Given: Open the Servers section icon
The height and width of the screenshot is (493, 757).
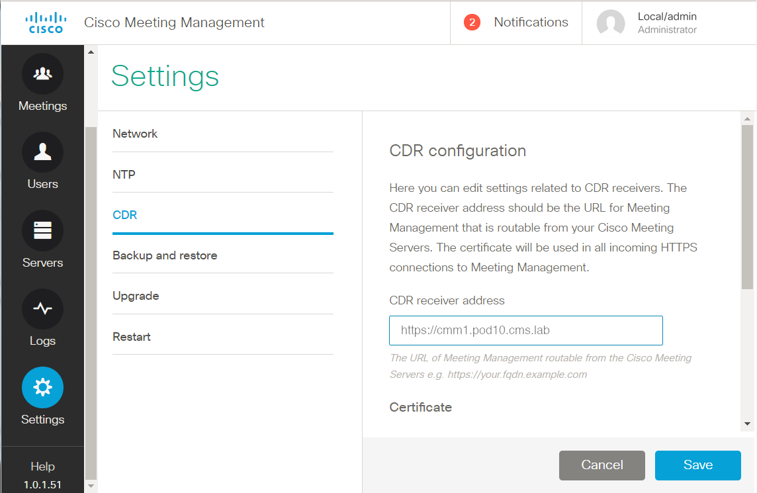Looking at the screenshot, I should tap(42, 230).
